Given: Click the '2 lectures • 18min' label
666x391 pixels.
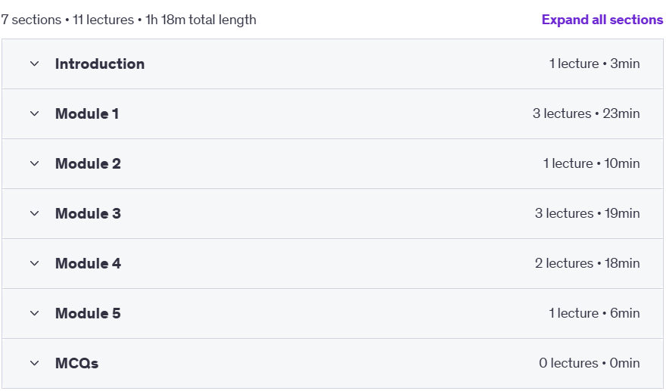Looking at the screenshot, I should (587, 263).
